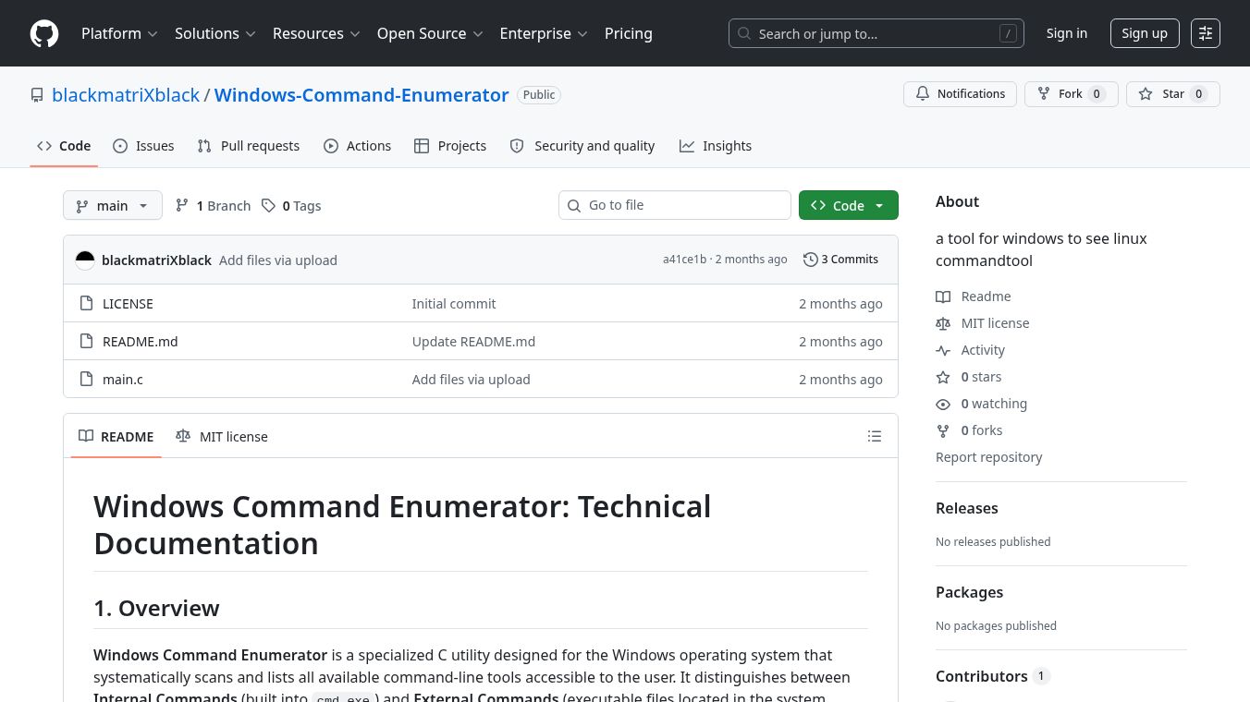Expand the Platform menu
Image resolution: width=1250 pixels, height=702 pixels.
119,33
